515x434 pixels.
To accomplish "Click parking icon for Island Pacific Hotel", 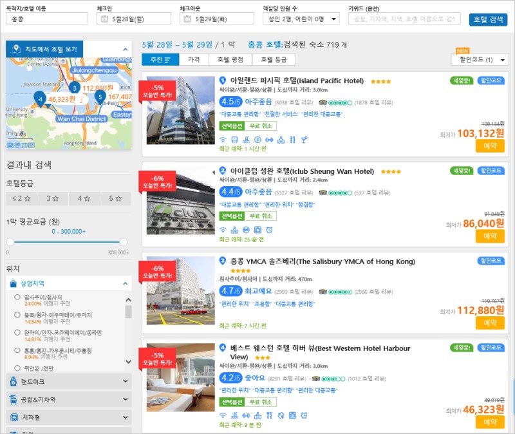I will pos(258,140).
